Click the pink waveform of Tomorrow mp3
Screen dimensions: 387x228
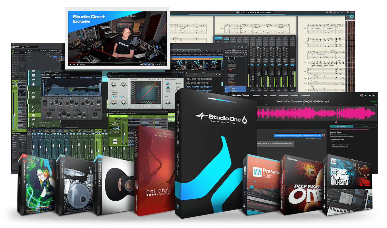(x=317, y=113)
